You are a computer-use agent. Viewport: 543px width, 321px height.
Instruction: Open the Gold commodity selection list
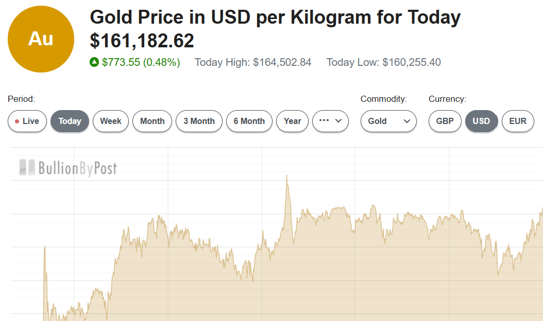pyautogui.click(x=388, y=121)
